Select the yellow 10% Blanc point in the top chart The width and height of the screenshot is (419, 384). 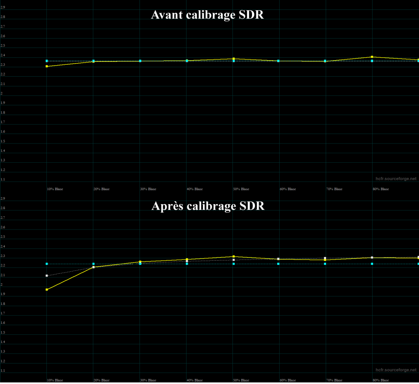(47, 66)
